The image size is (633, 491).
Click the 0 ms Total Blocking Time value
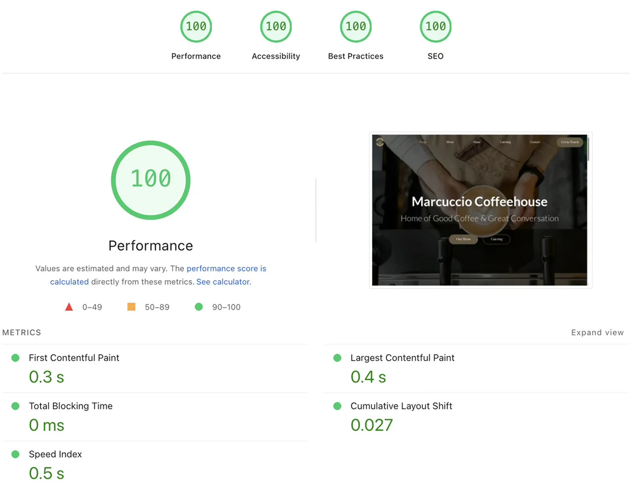tap(46, 425)
